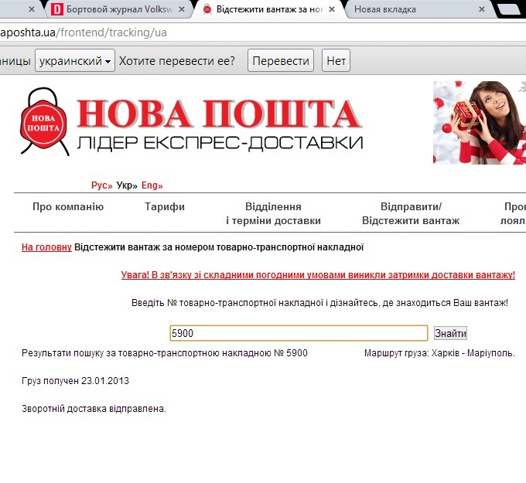This screenshot has height=483, width=526.
Task: Select the Введіть № товарно-транспортної накладної instruction
Action: (319, 303)
